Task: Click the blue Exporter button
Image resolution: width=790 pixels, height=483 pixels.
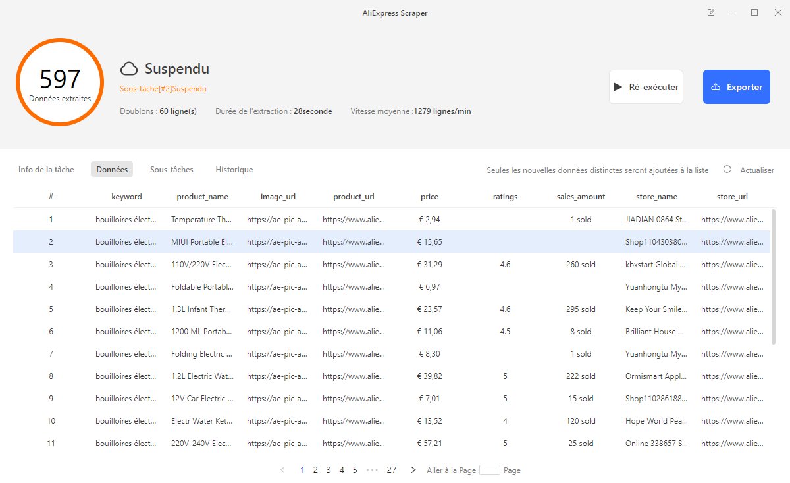Action: [x=737, y=87]
